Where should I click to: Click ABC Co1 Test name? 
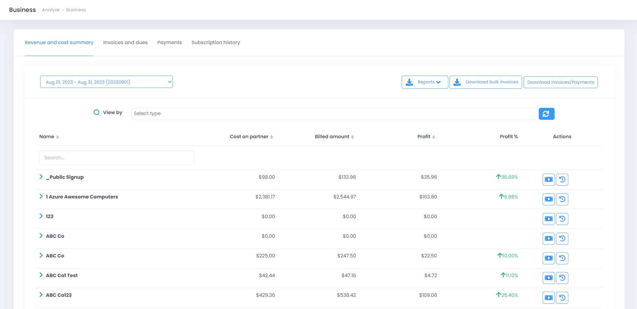pos(62,275)
